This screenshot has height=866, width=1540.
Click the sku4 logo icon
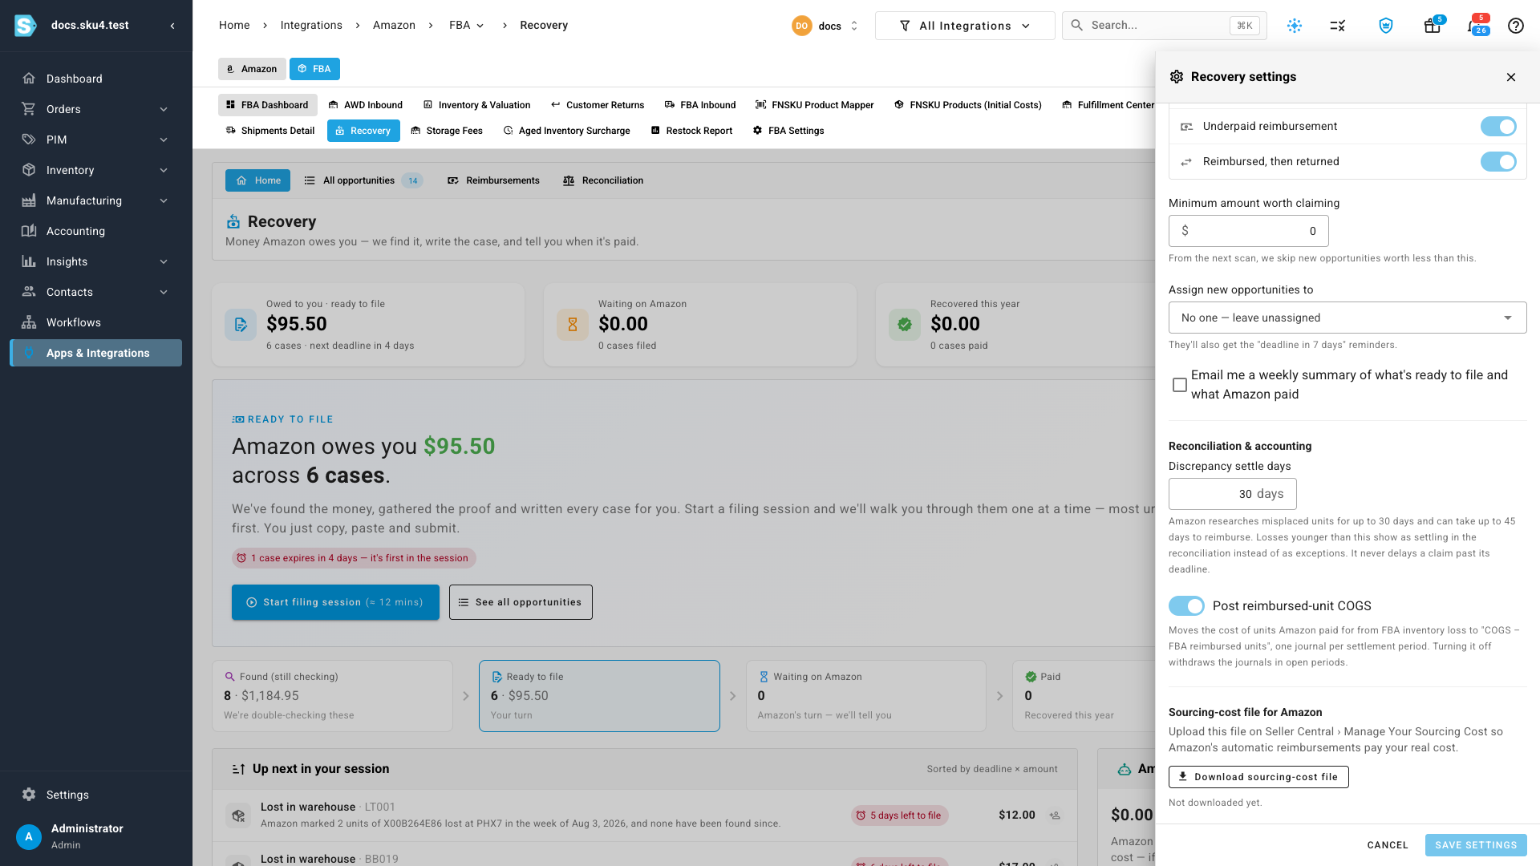(x=26, y=26)
